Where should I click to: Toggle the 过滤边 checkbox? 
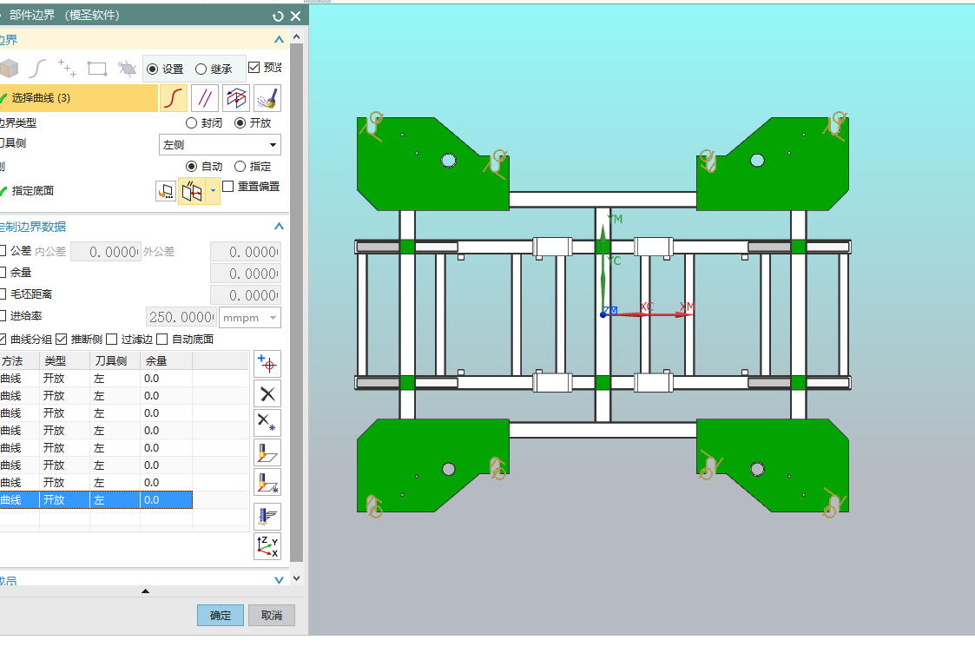111,339
